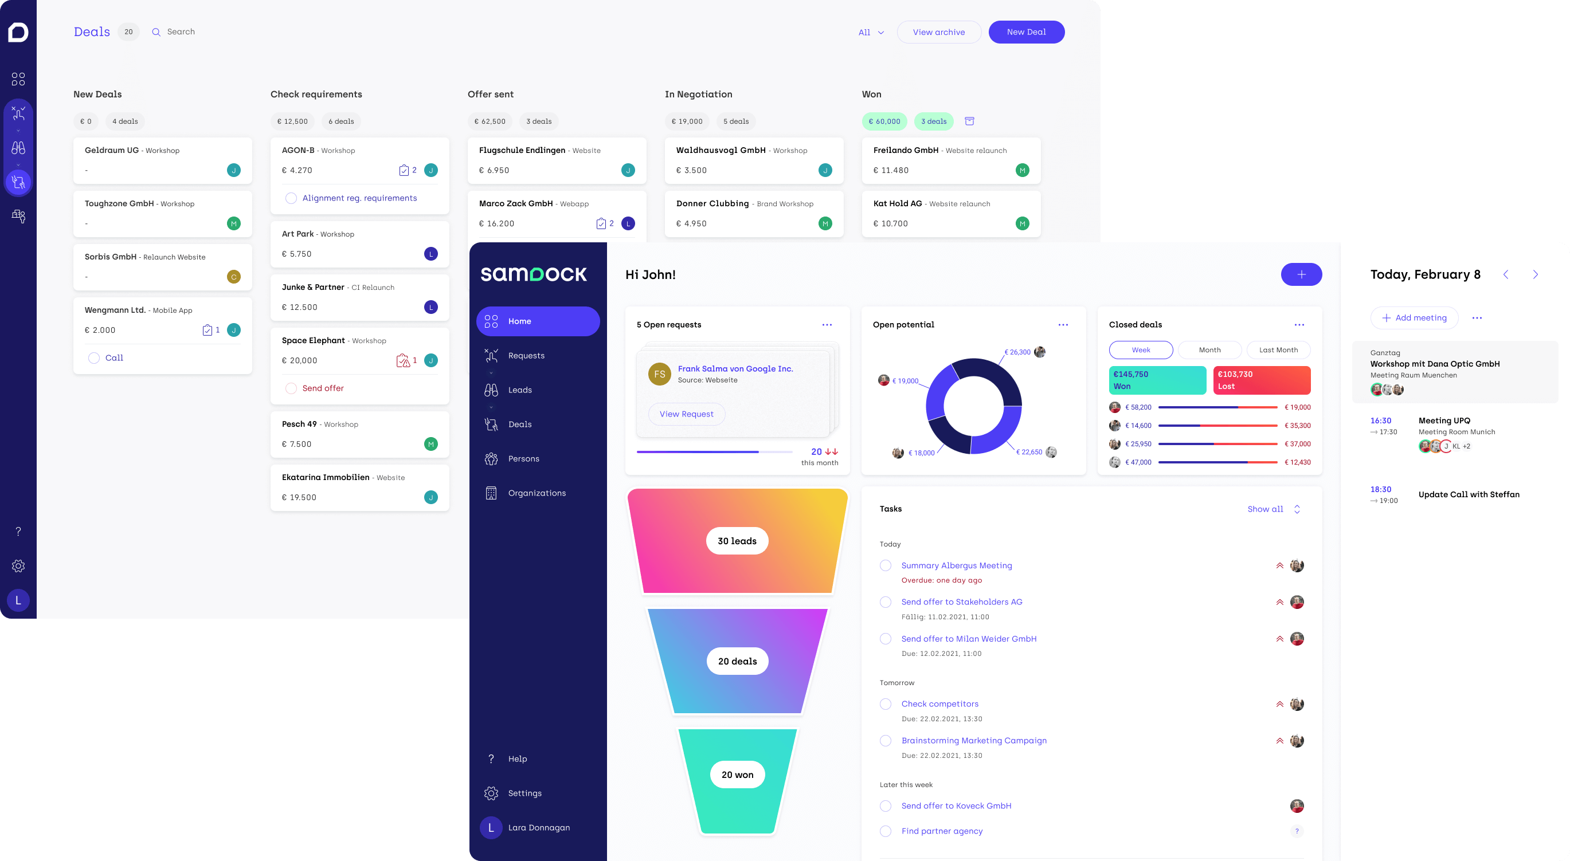Image resolution: width=1570 pixels, height=861 pixels.
Task: Click the Requests icon in sidebar
Action: click(x=491, y=355)
